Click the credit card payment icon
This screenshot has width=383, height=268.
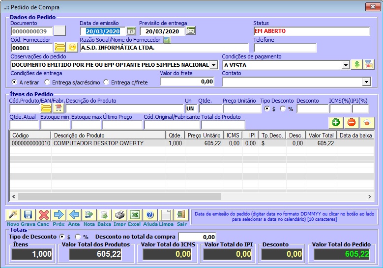point(368,65)
